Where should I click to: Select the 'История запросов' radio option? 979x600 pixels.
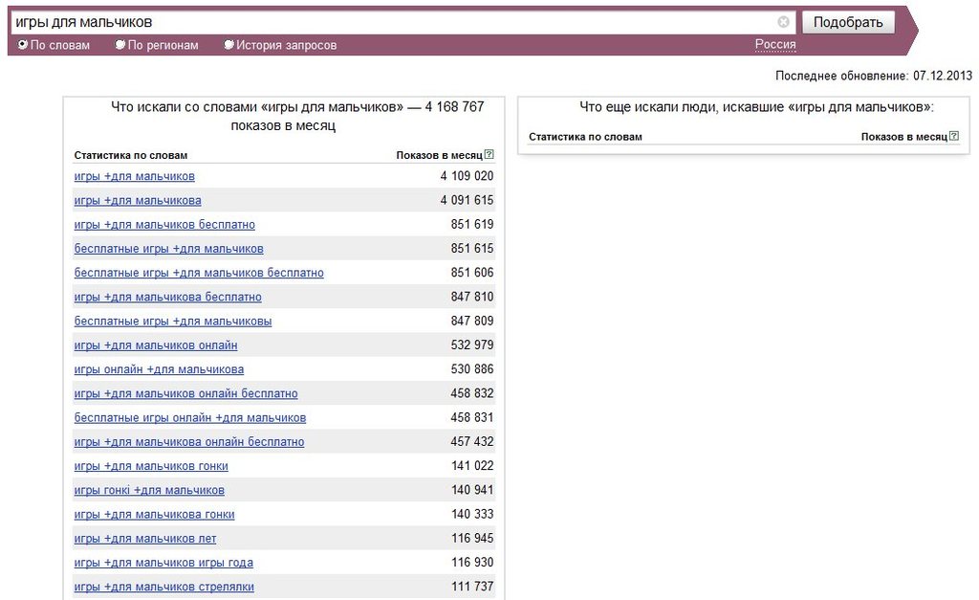[x=228, y=44]
